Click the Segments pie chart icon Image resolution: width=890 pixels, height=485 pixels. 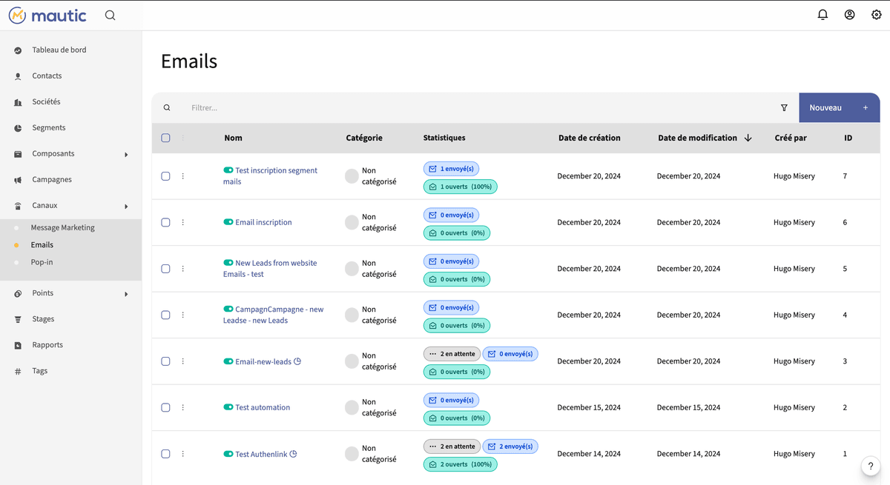(x=18, y=128)
